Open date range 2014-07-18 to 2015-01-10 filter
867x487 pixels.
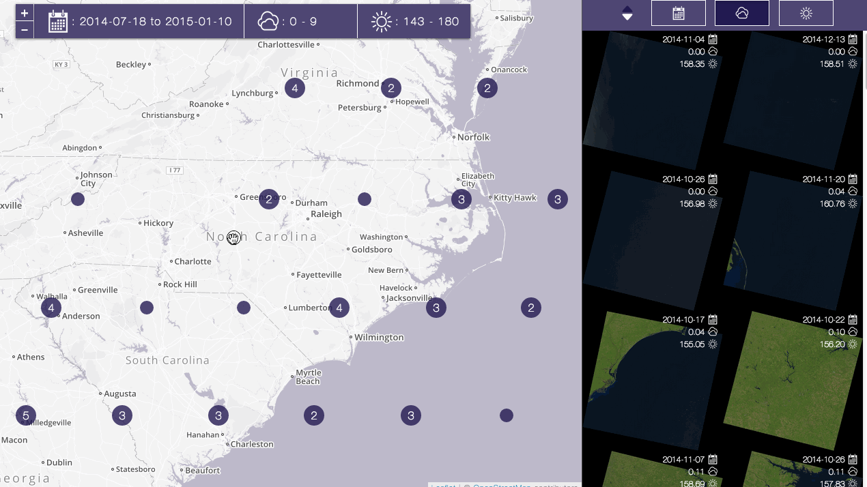click(x=139, y=22)
